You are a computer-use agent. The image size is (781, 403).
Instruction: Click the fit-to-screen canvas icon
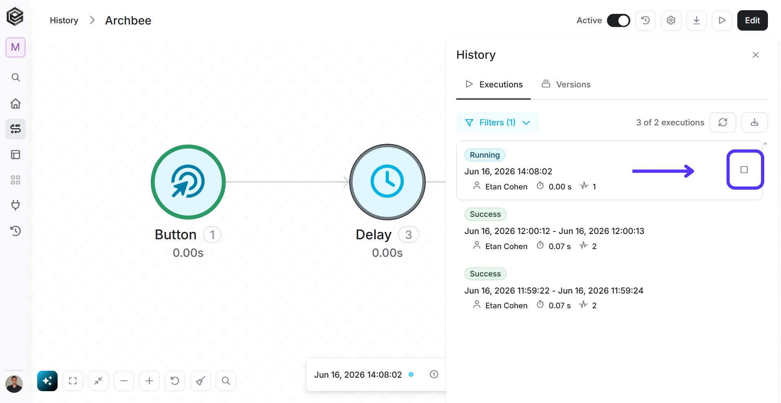(x=73, y=381)
